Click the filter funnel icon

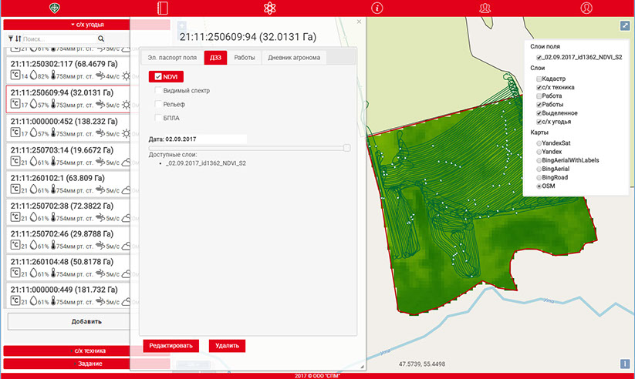[10, 39]
